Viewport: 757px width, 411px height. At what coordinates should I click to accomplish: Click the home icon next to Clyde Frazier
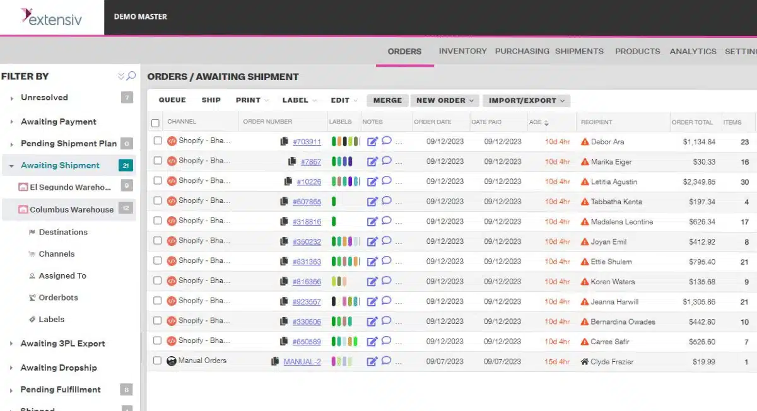585,362
